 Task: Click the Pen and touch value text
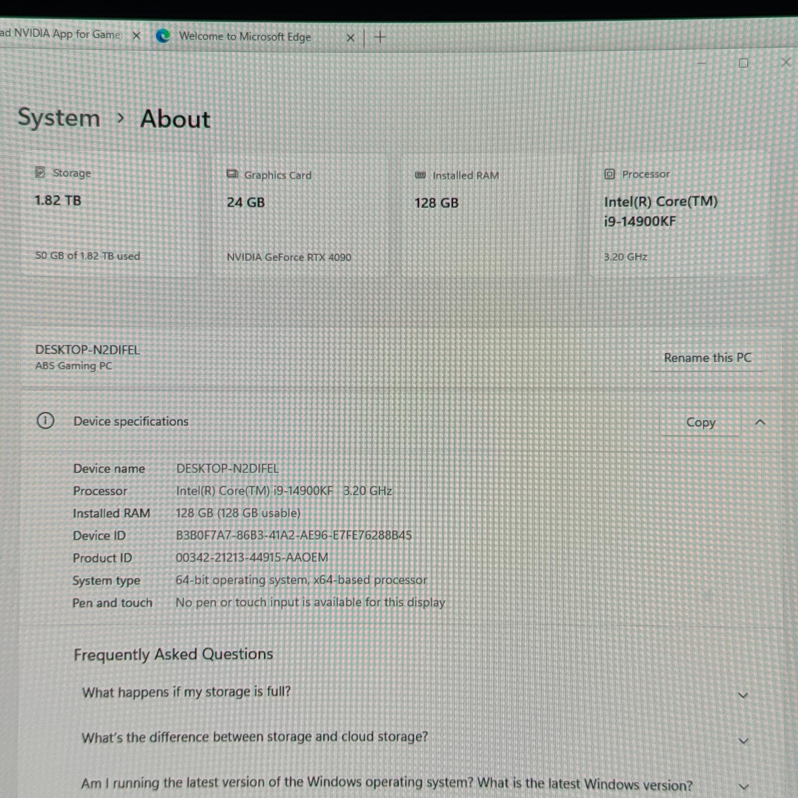pyautogui.click(x=310, y=602)
